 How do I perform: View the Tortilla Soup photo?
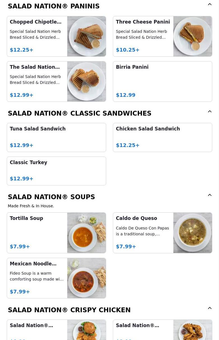pyautogui.click(x=87, y=233)
